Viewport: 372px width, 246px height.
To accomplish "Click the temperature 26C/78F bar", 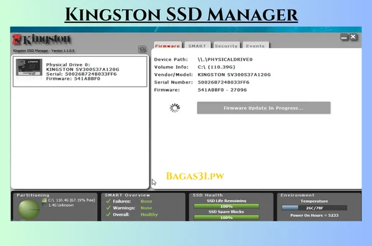I will click(x=314, y=208).
